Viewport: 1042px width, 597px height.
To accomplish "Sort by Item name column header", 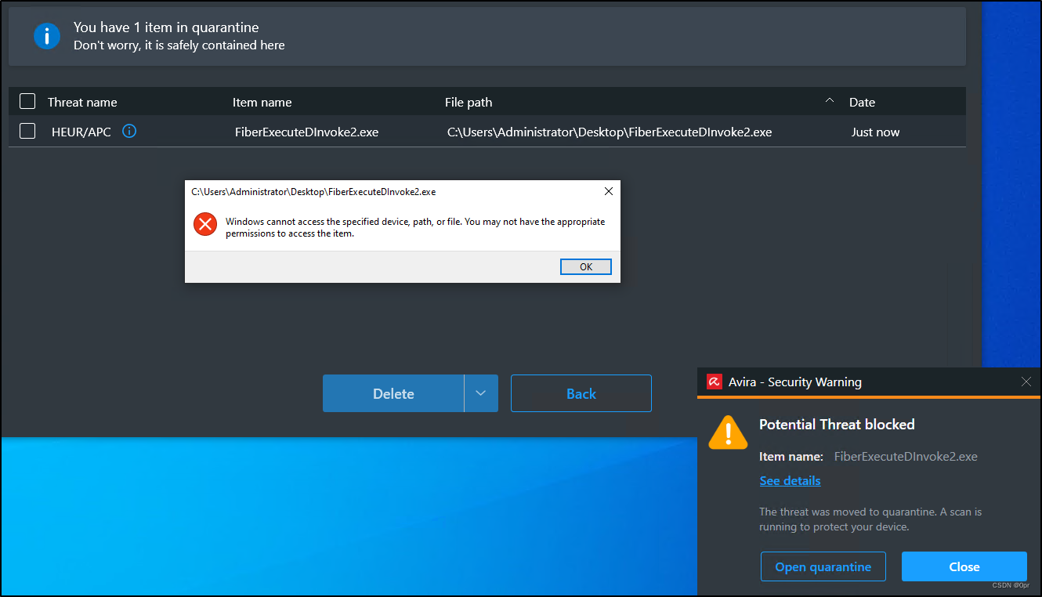I will [x=262, y=102].
